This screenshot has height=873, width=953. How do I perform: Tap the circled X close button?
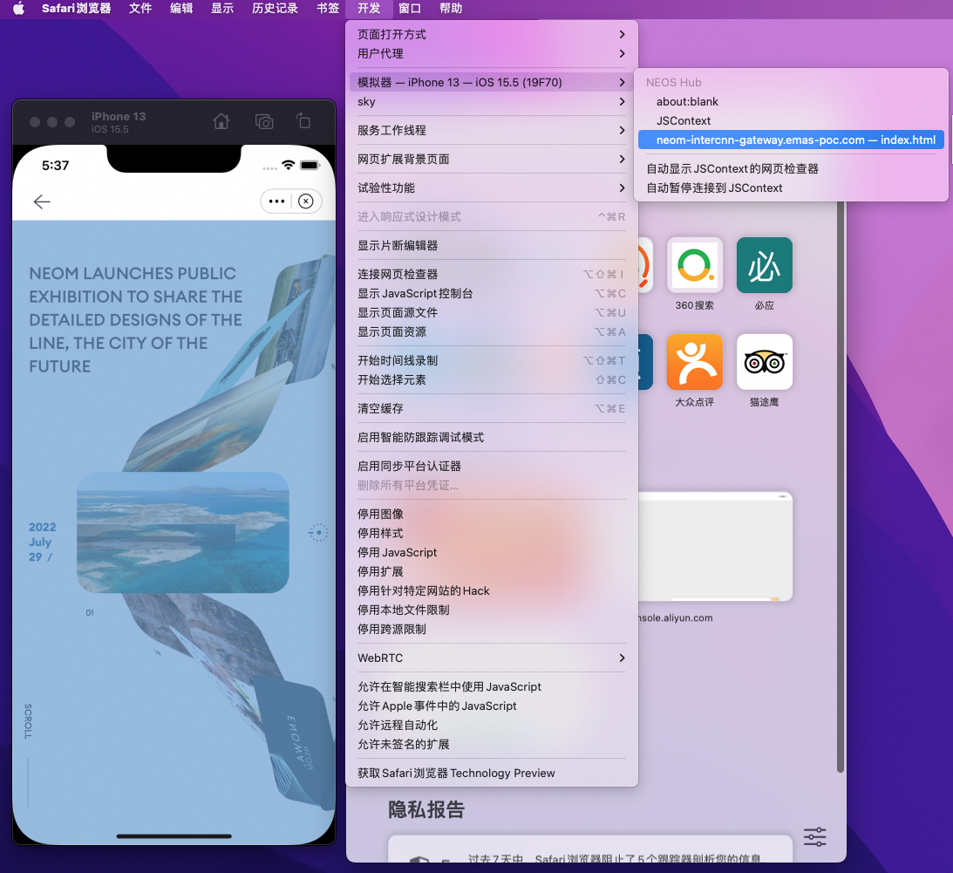tap(306, 201)
